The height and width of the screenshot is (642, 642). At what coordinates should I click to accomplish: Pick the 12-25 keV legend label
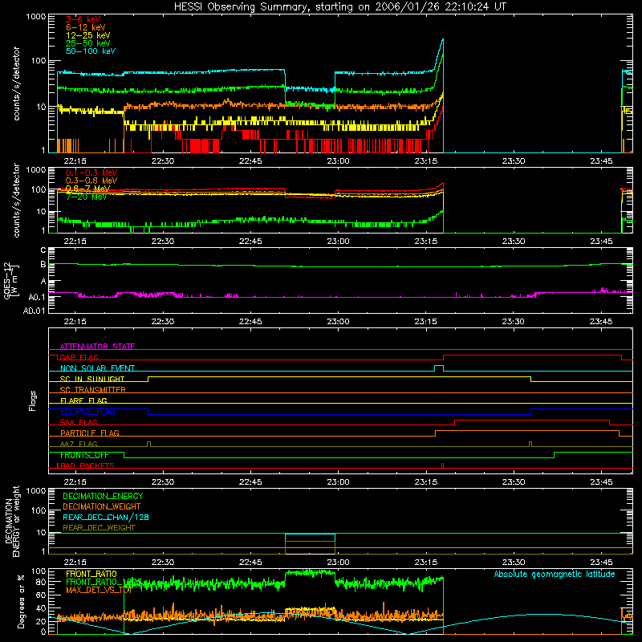pyautogui.click(x=88, y=35)
